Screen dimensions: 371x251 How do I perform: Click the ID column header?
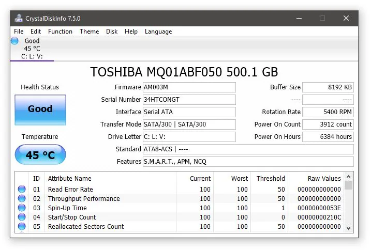pyautogui.click(x=36, y=179)
